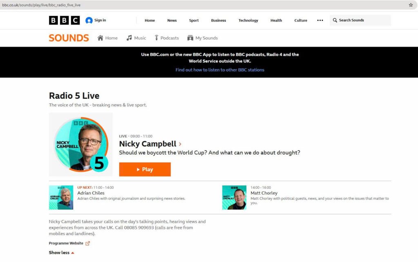Bookmark page with star icon

tap(411, 5)
